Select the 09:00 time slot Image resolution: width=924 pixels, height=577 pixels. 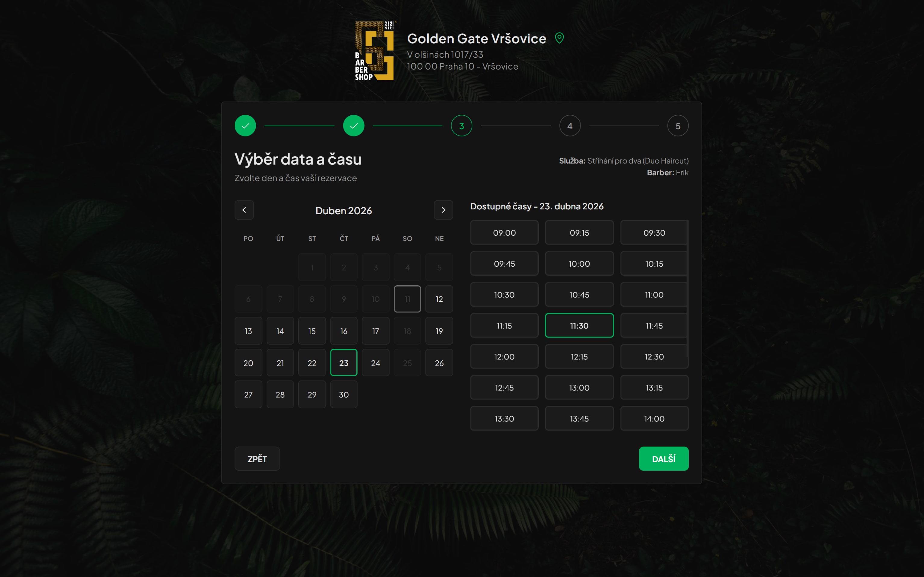504,232
